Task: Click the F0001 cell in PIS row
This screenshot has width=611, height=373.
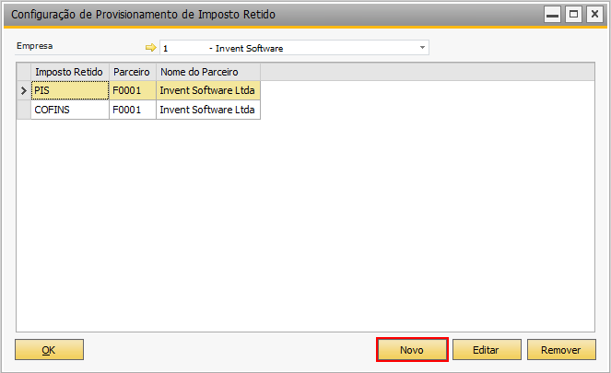Action: [x=133, y=90]
